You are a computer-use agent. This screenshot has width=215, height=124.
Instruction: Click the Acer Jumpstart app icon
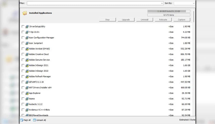point(27,43)
